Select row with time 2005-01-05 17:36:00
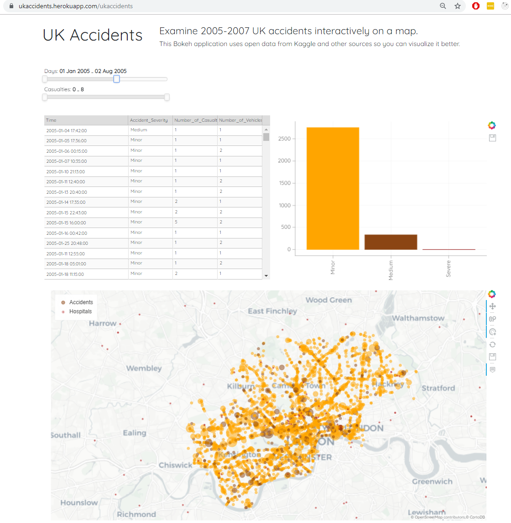 pos(153,140)
